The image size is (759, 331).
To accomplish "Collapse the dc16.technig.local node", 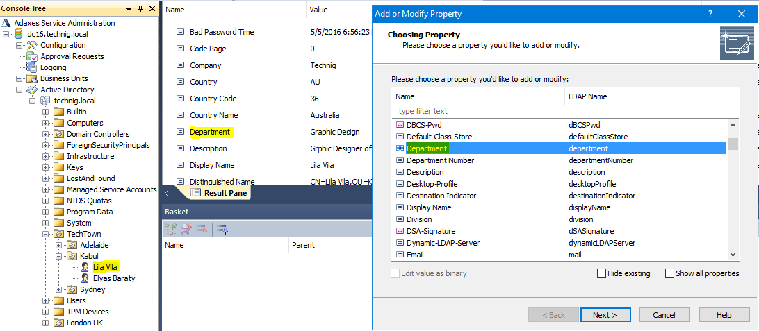I will [6, 34].
